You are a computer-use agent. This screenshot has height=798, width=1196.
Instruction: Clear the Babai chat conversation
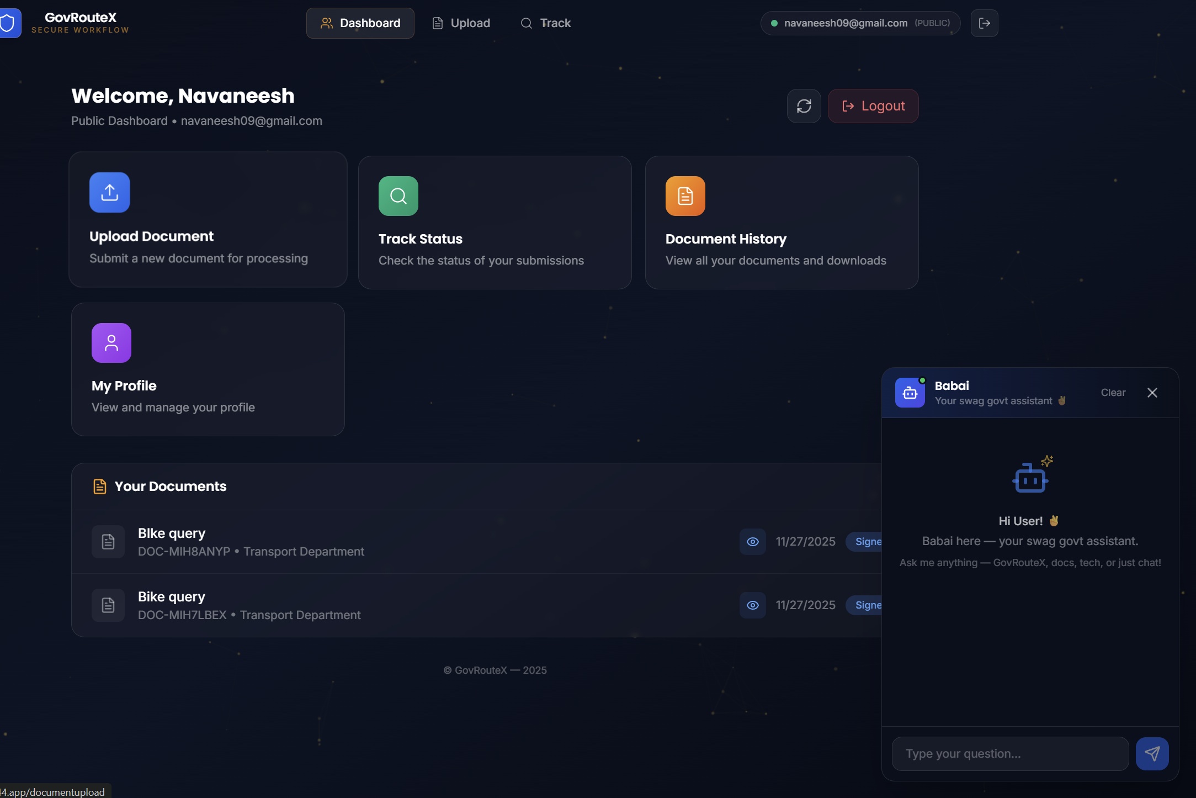tap(1113, 393)
